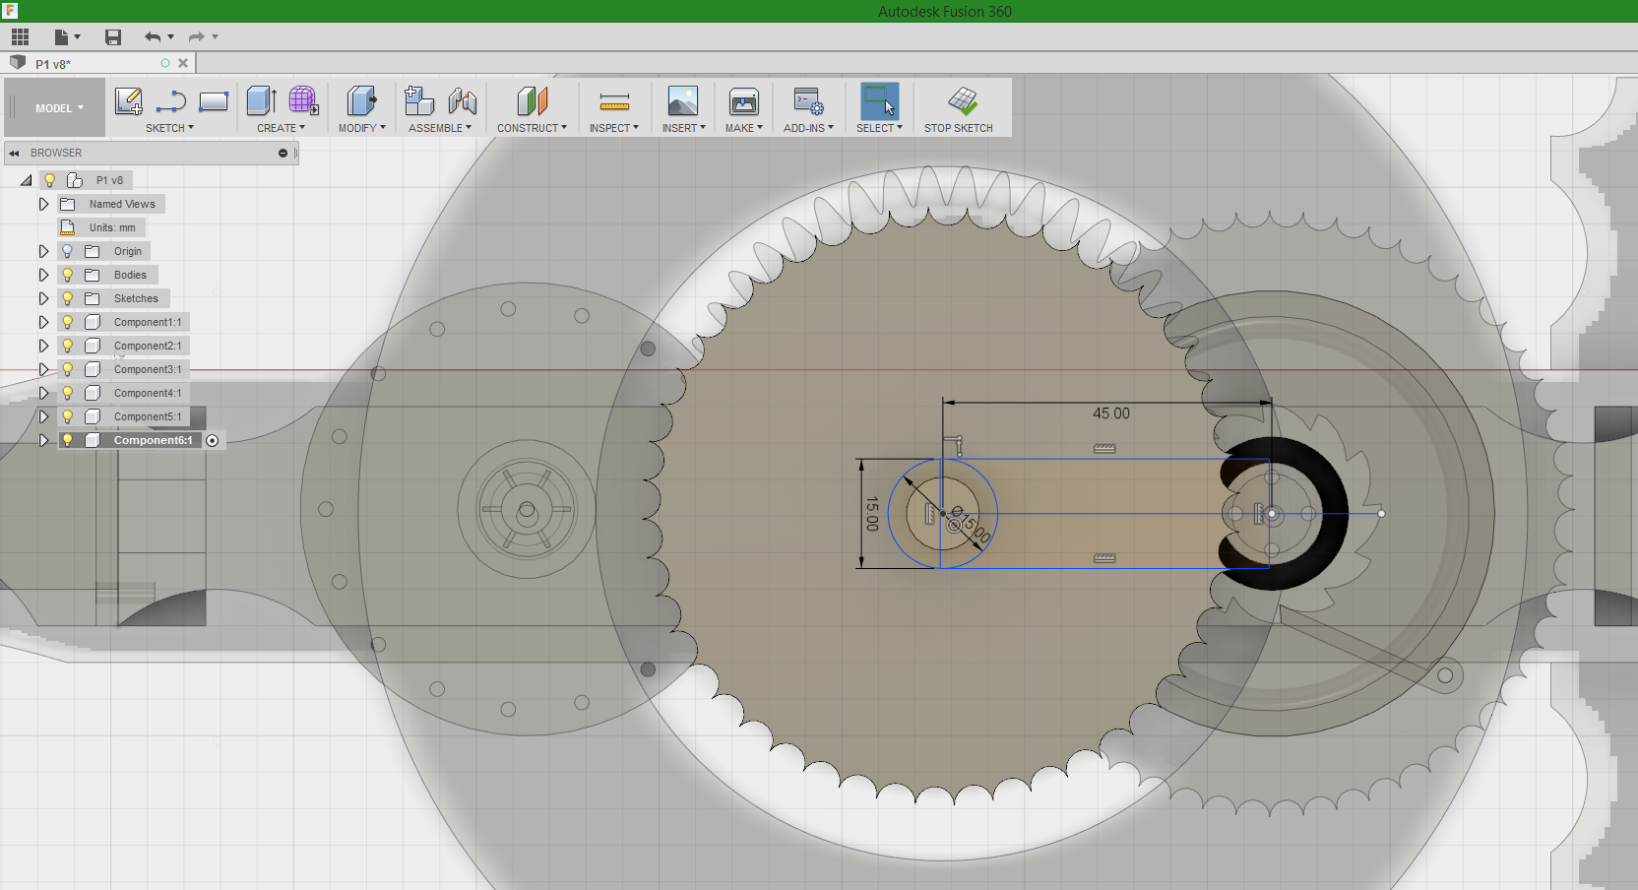Close the P1 v8* document tab
1638x890 pixels.
[x=183, y=63]
